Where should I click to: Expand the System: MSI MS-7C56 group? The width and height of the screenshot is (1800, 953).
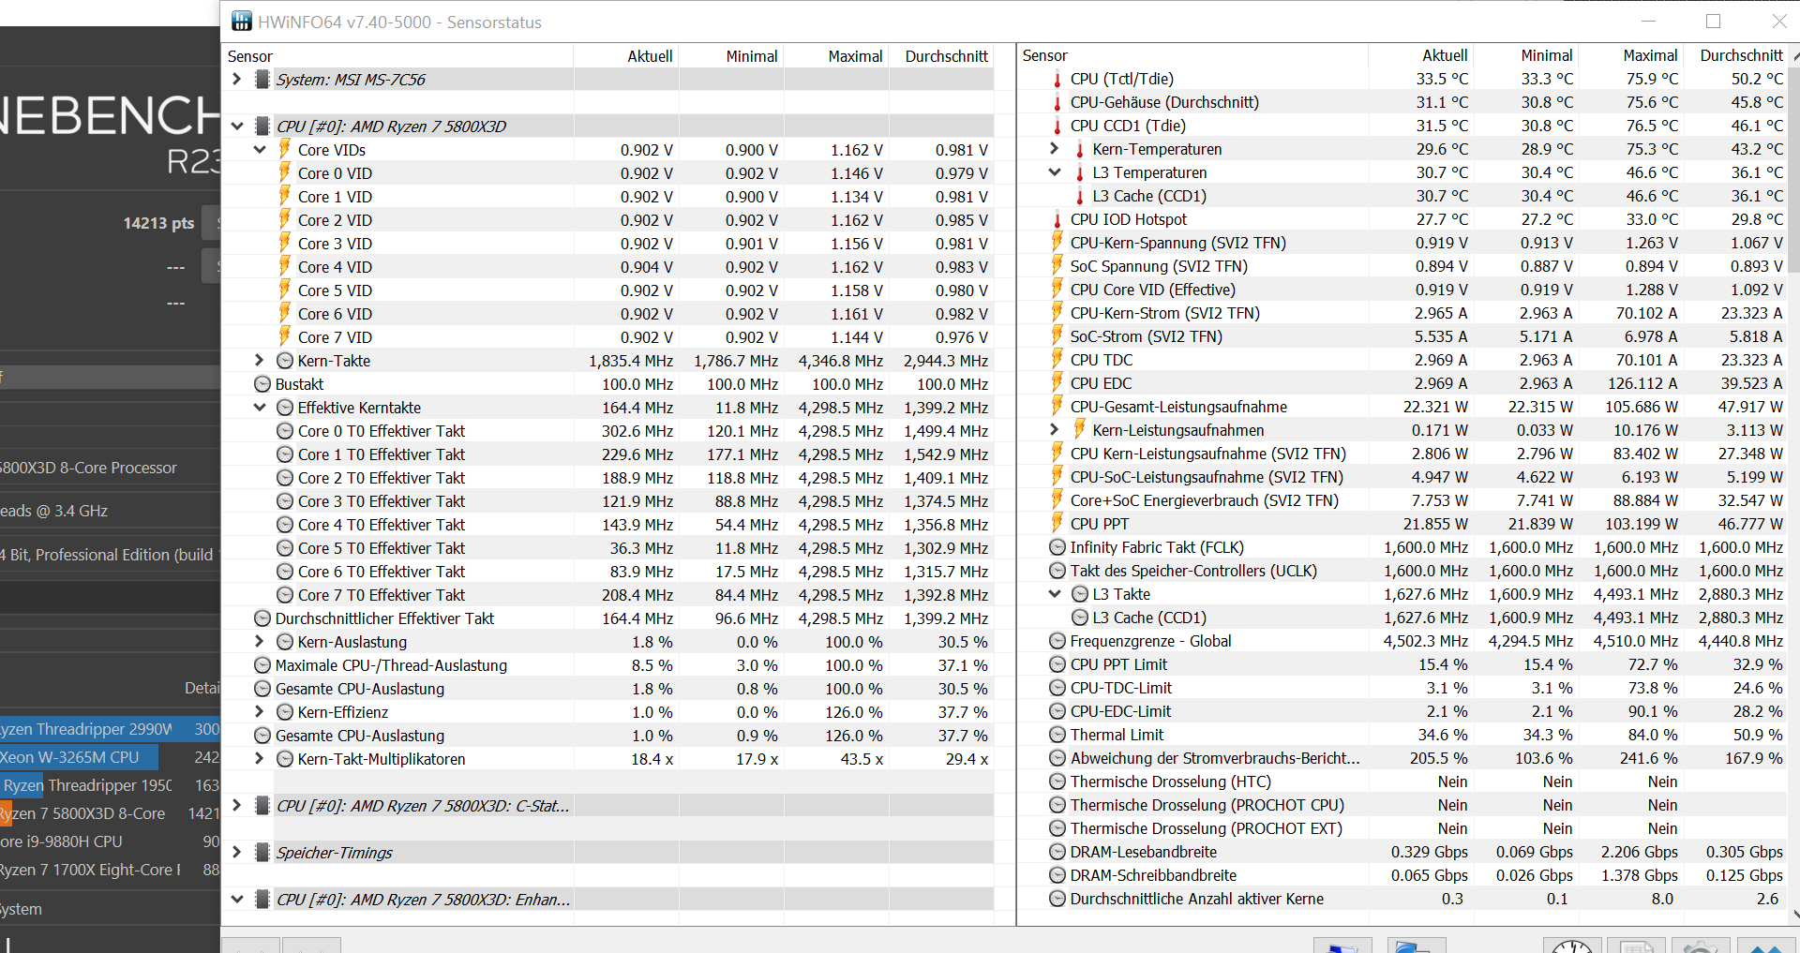(x=237, y=79)
